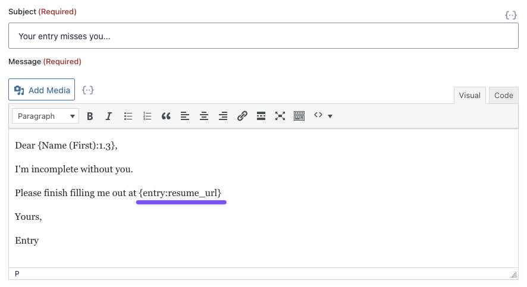Align text right

click(x=223, y=116)
